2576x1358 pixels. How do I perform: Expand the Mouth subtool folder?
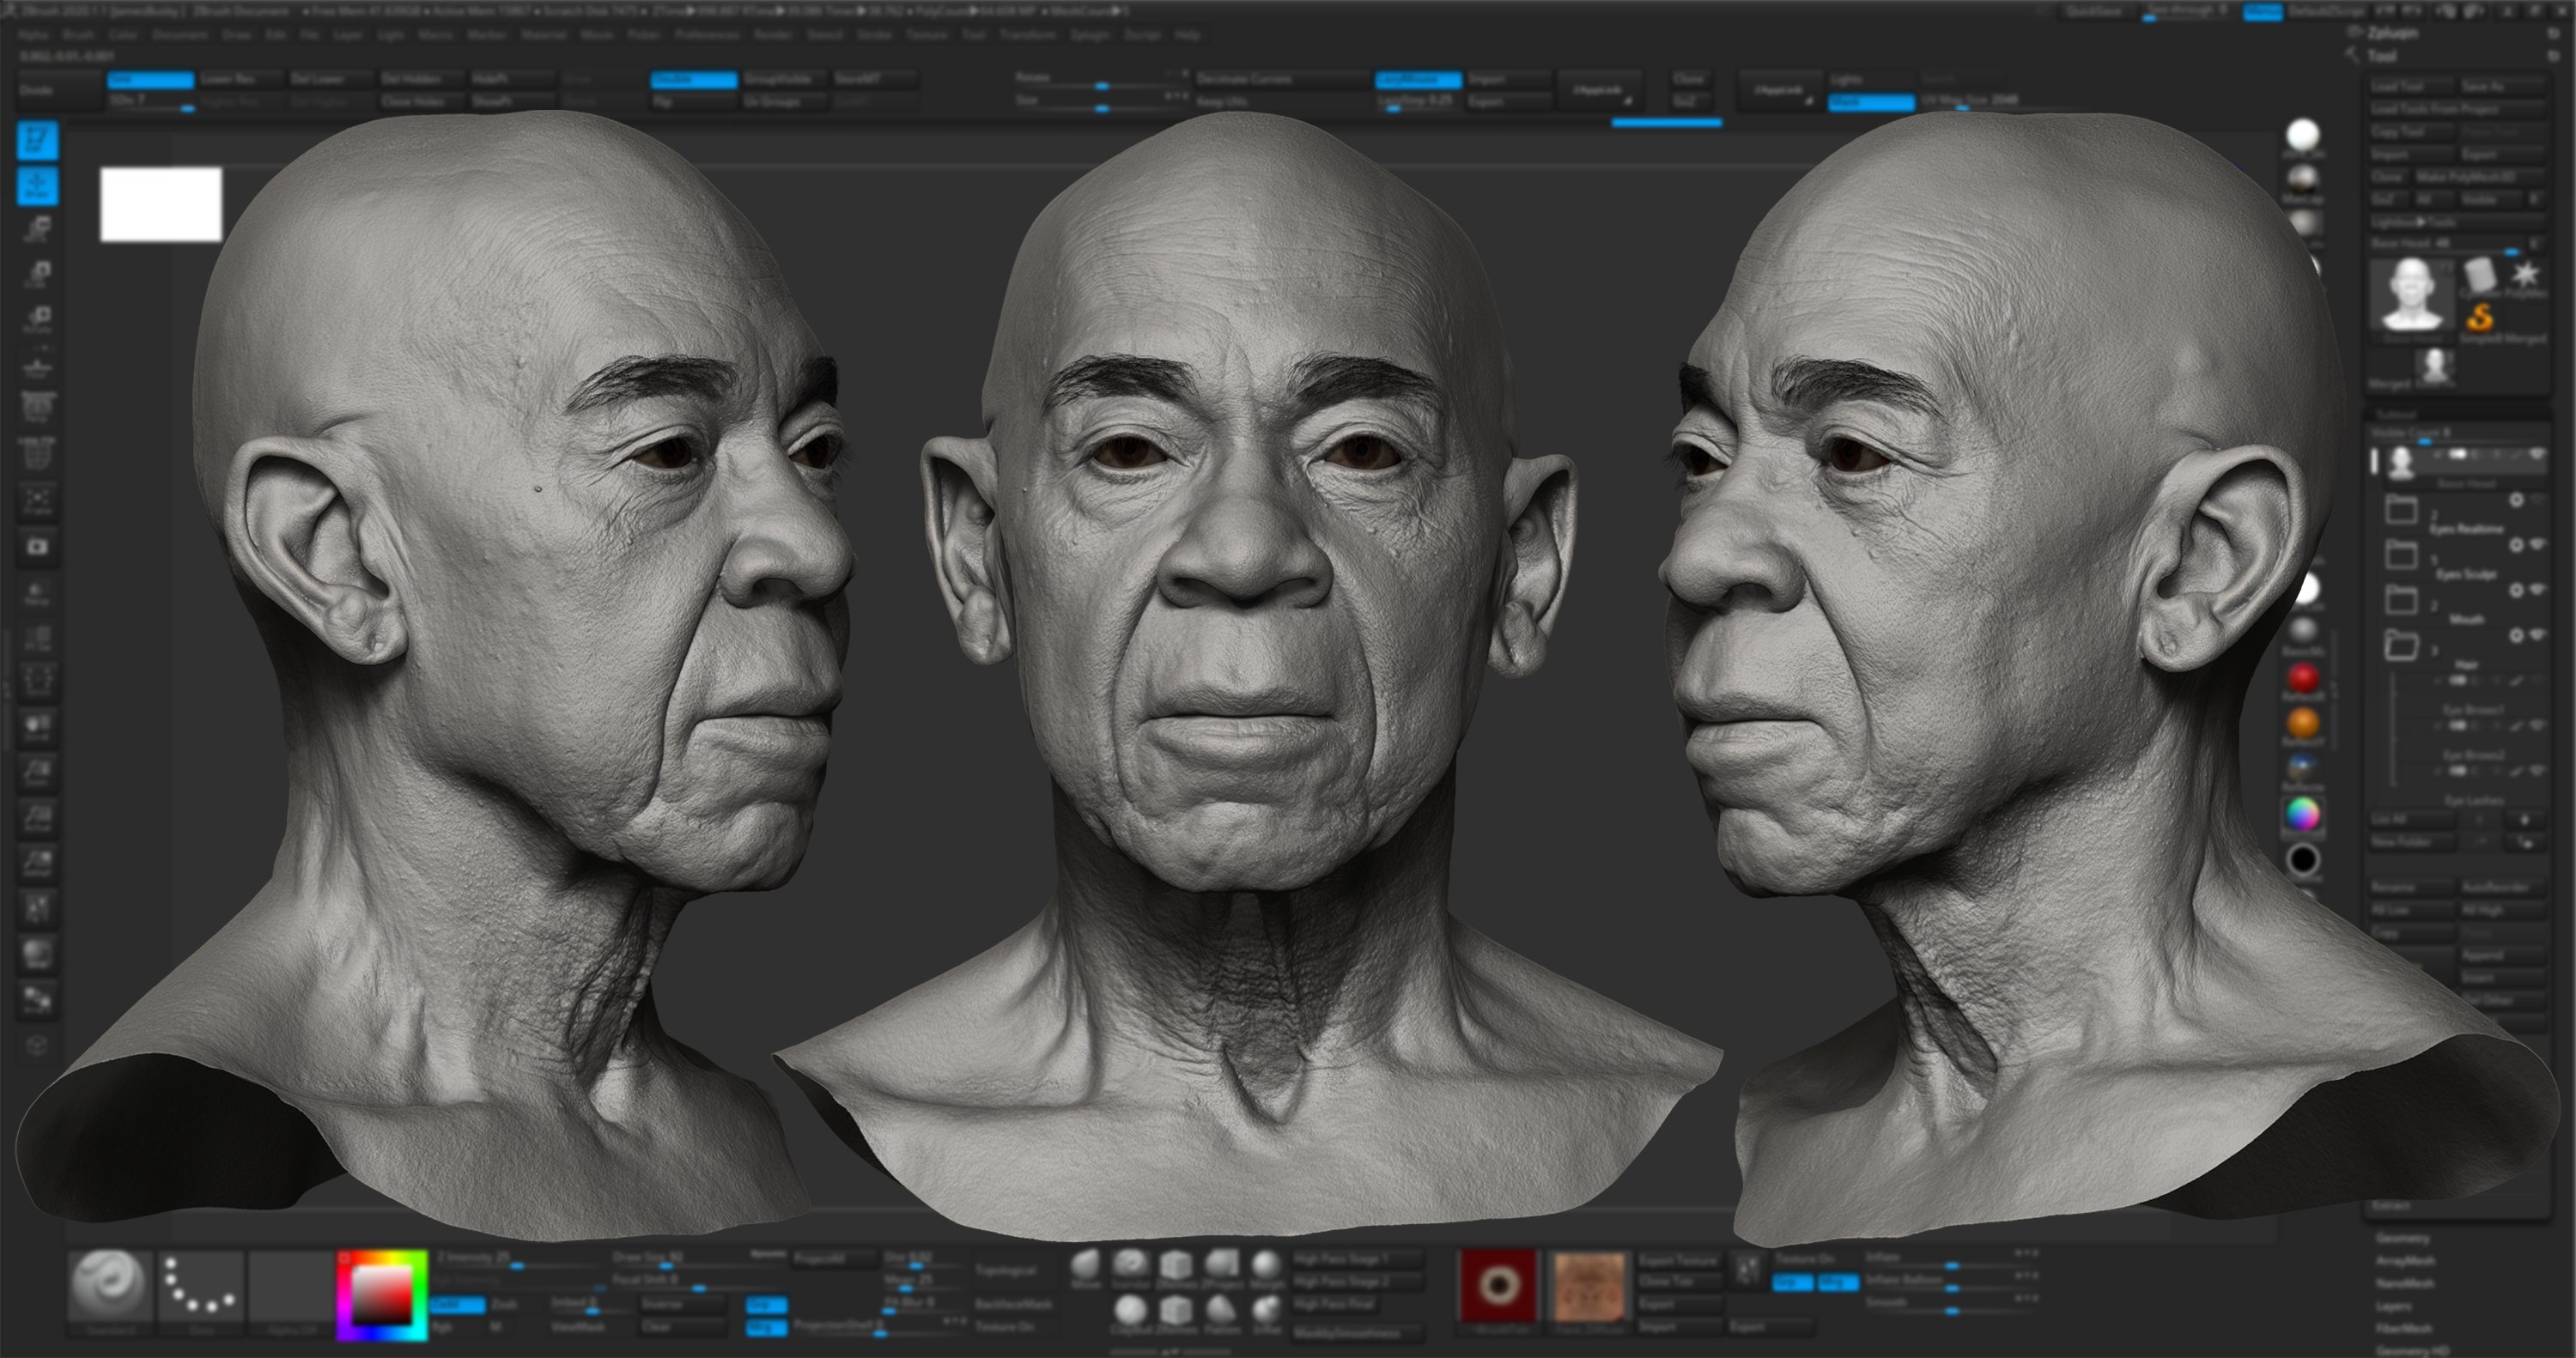(2402, 602)
